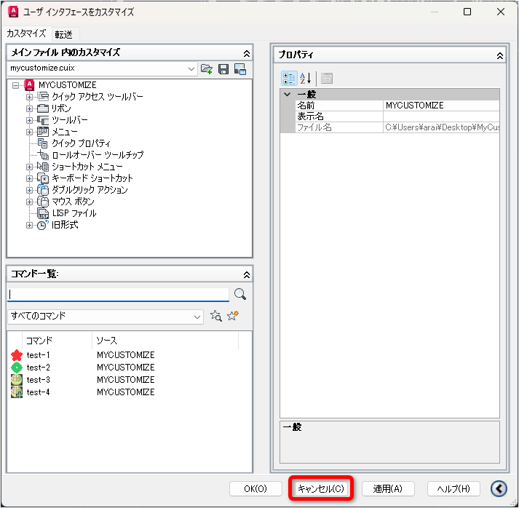Collapse the 一般 property category
Image resolution: width=519 pixels, height=508 pixels.
click(288, 95)
